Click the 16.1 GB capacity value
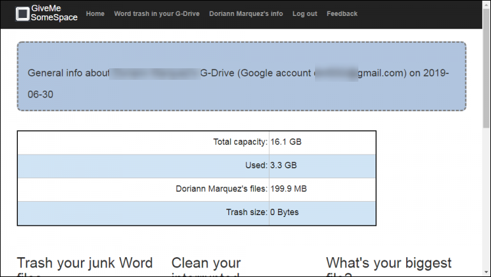 coord(286,142)
